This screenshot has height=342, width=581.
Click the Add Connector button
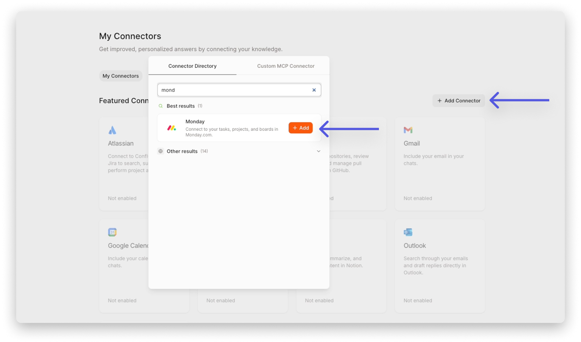tap(459, 101)
